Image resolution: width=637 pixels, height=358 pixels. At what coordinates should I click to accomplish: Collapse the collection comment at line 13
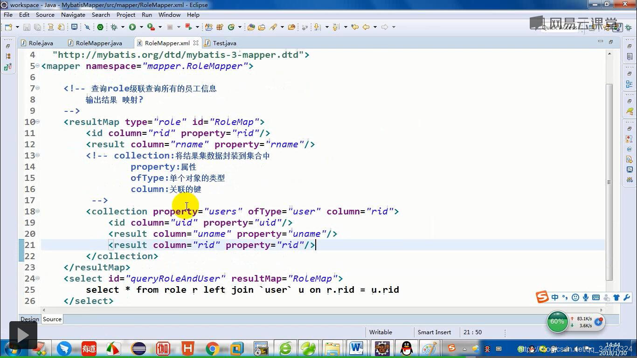(37, 155)
